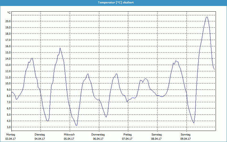Click the date label 03.04.17
This screenshot has width=227, height=142.
10,139
